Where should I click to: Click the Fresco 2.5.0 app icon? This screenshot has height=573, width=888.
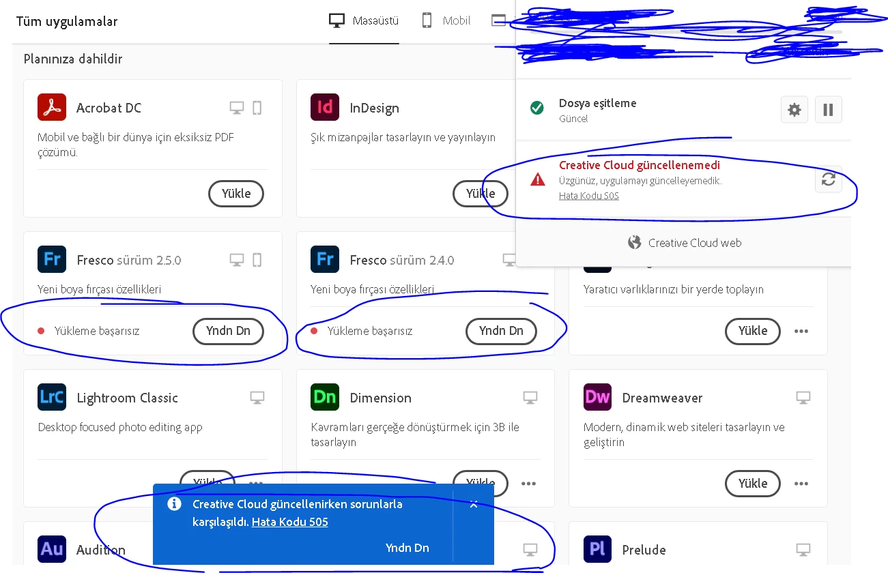(x=52, y=260)
